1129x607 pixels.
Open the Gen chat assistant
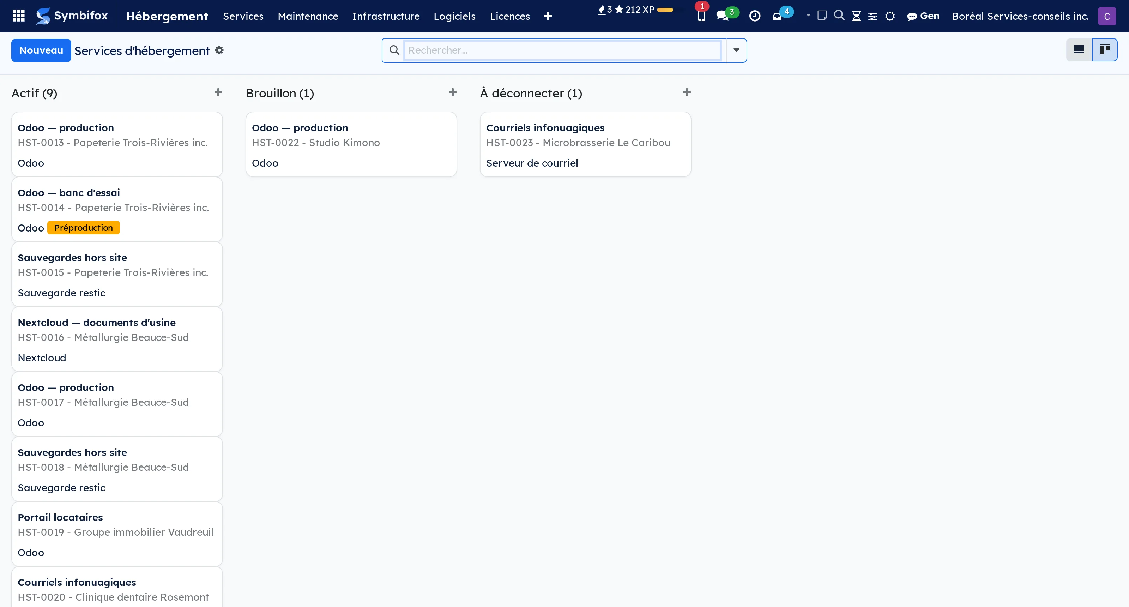923,16
